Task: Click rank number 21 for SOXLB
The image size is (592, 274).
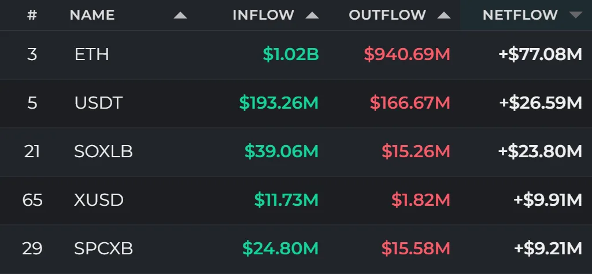Action: [32, 151]
